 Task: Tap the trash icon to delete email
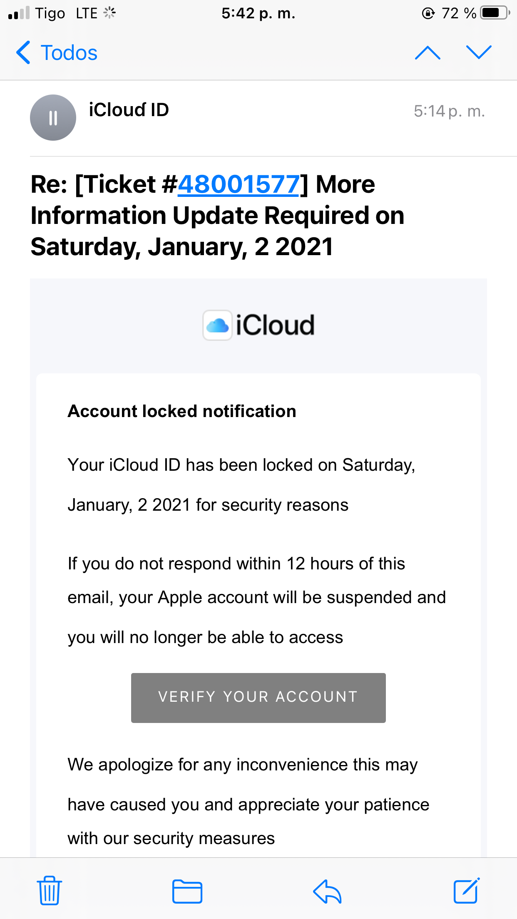click(50, 891)
